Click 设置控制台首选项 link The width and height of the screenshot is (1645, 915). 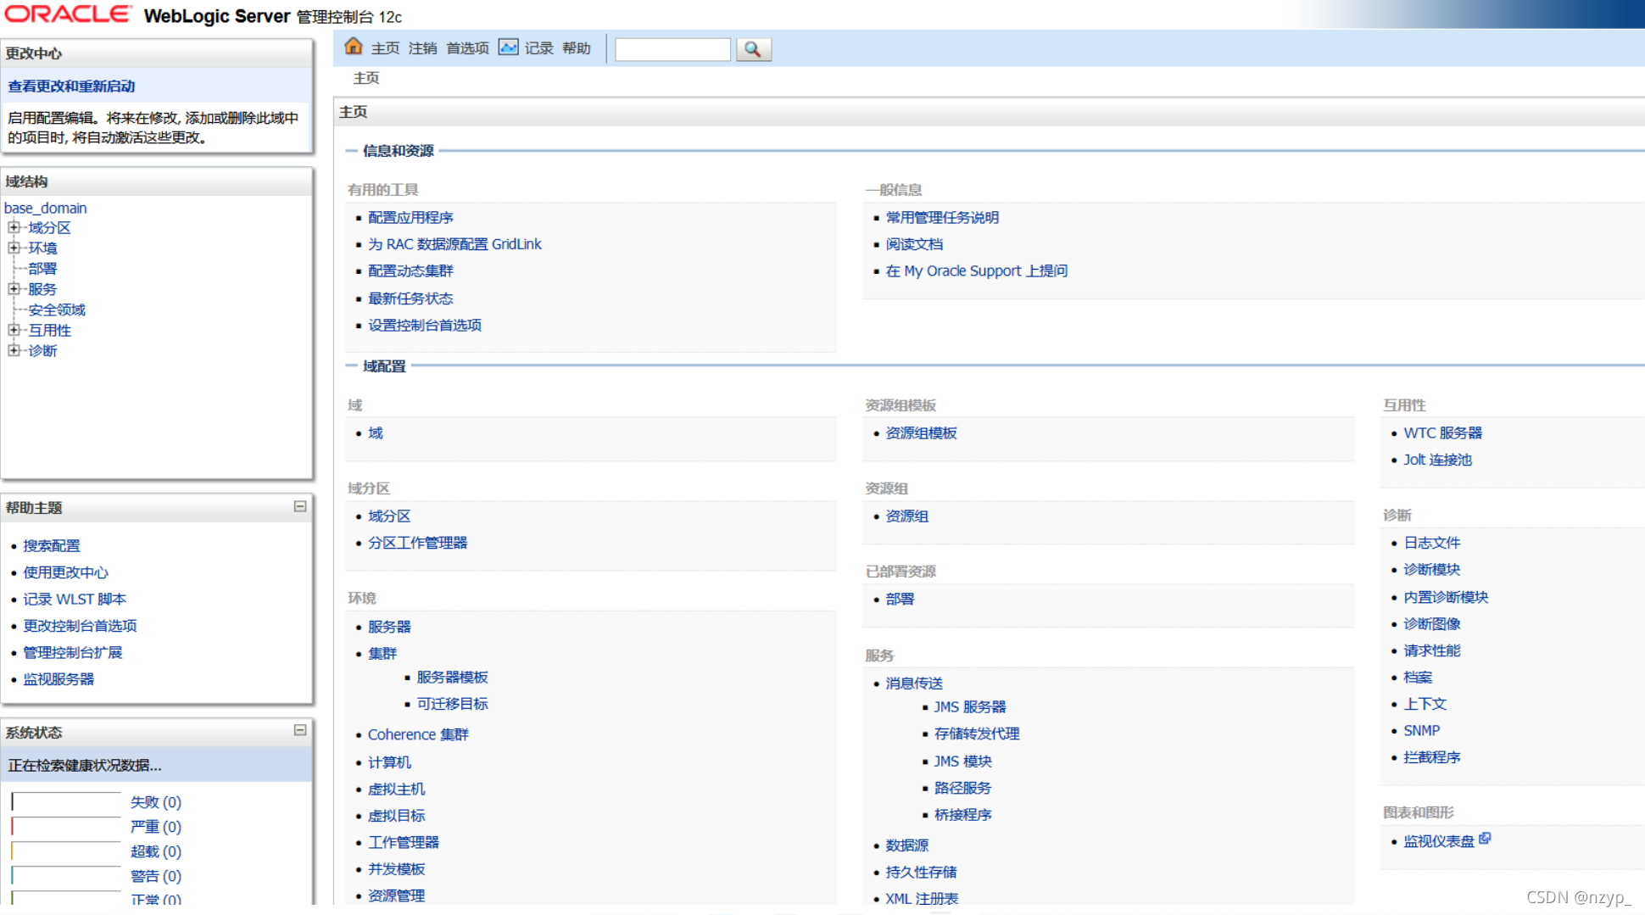[x=425, y=325]
